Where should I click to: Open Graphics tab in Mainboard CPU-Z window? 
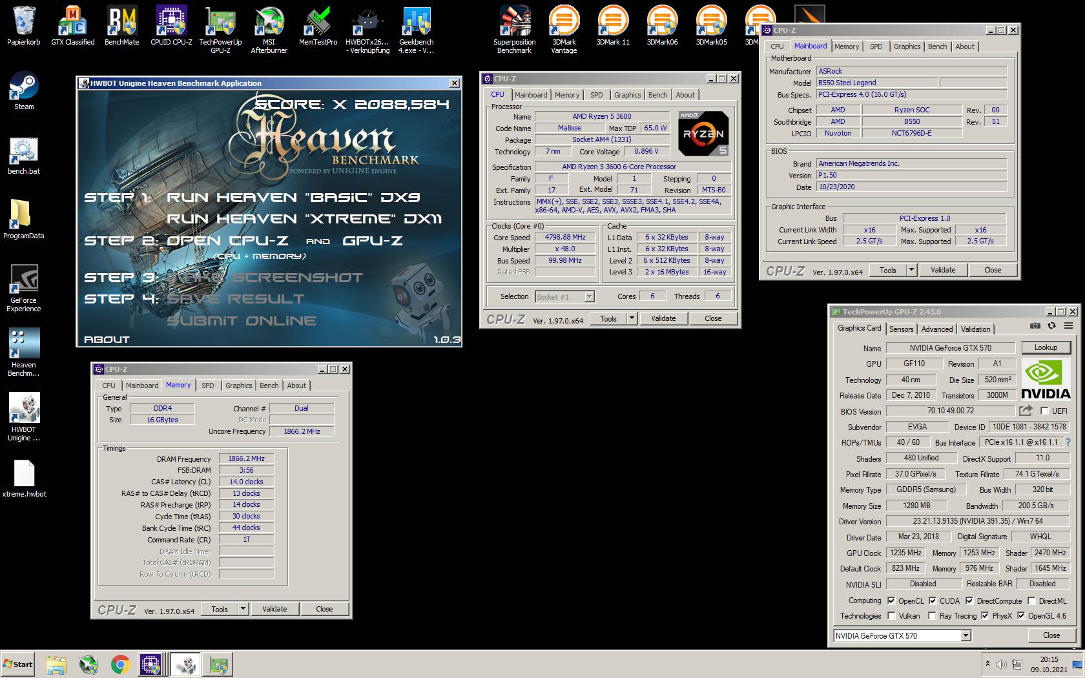click(x=907, y=46)
